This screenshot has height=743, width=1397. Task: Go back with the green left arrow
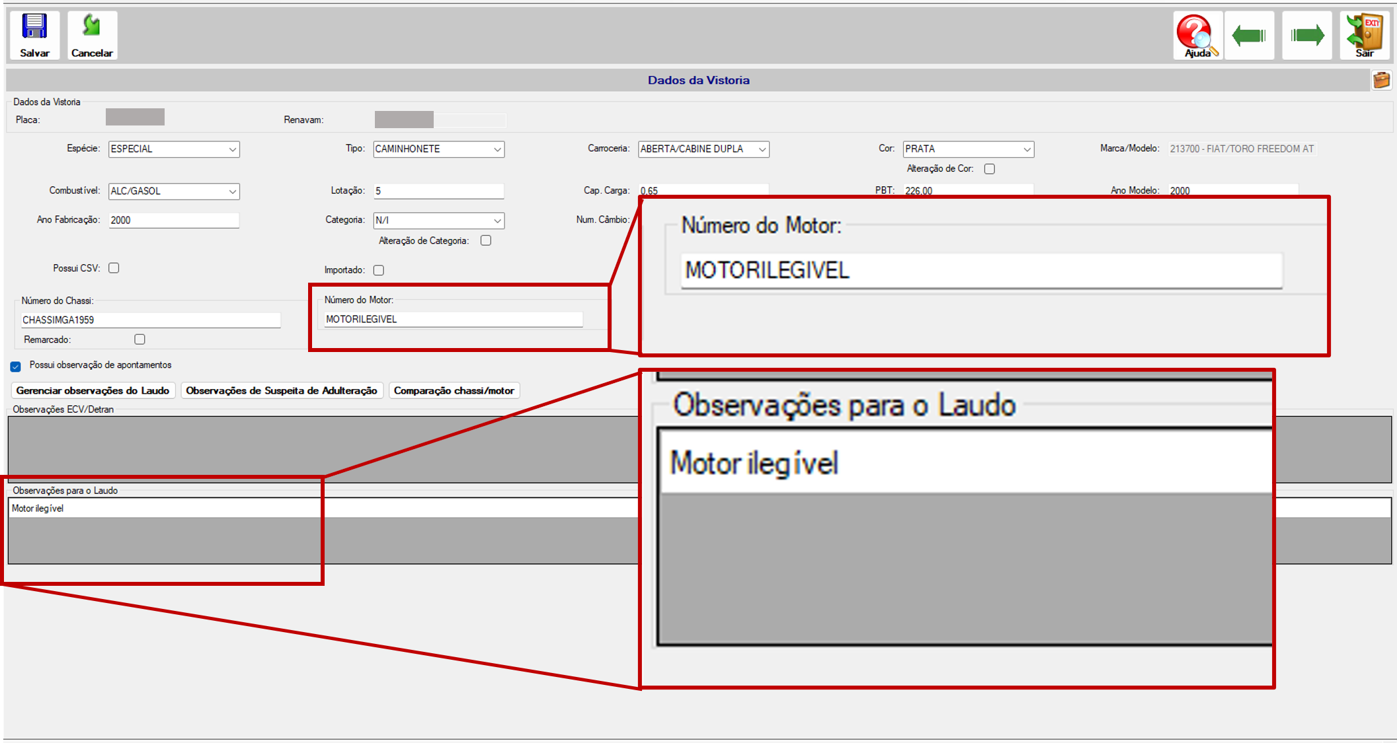pyautogui.click(x=1249, y=36)
